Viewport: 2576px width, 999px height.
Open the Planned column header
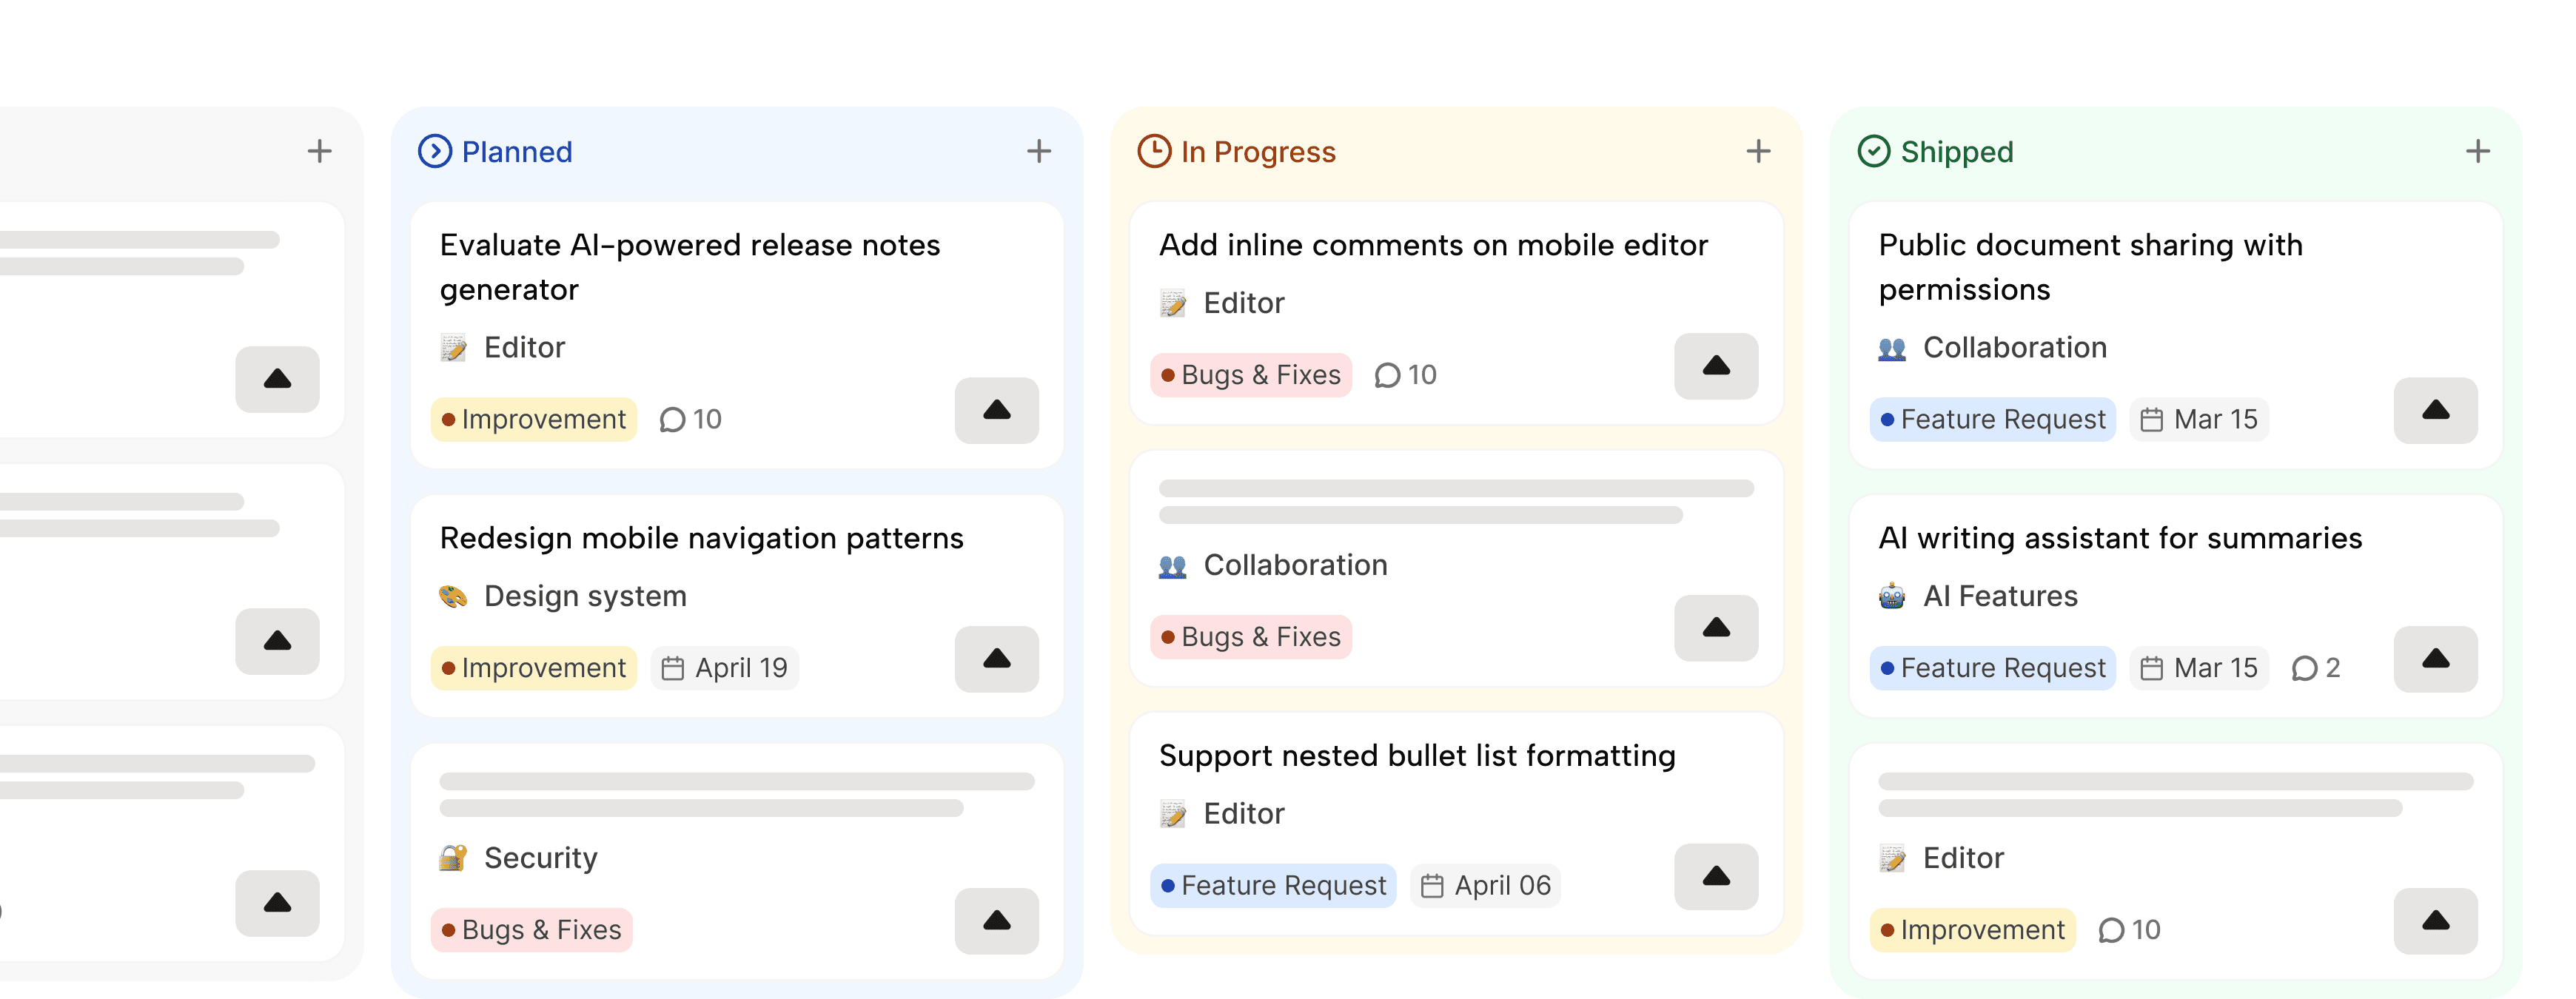pyautogui.click(x=516, y=152)
